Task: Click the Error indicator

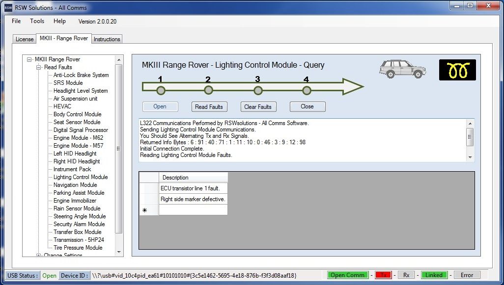Action: point(467,275)
